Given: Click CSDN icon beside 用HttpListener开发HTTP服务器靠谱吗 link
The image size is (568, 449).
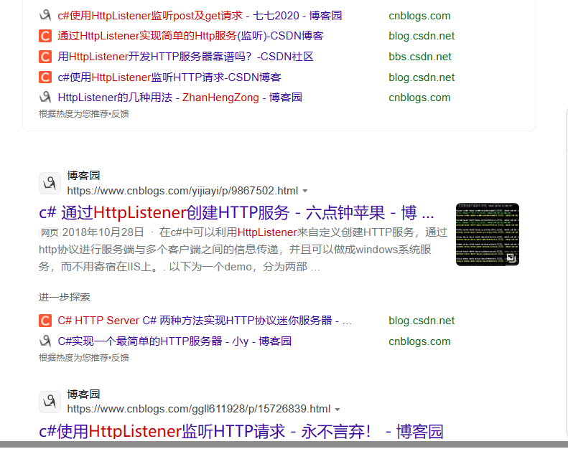Looking at the screenshot, I should (x=45, y=57).
